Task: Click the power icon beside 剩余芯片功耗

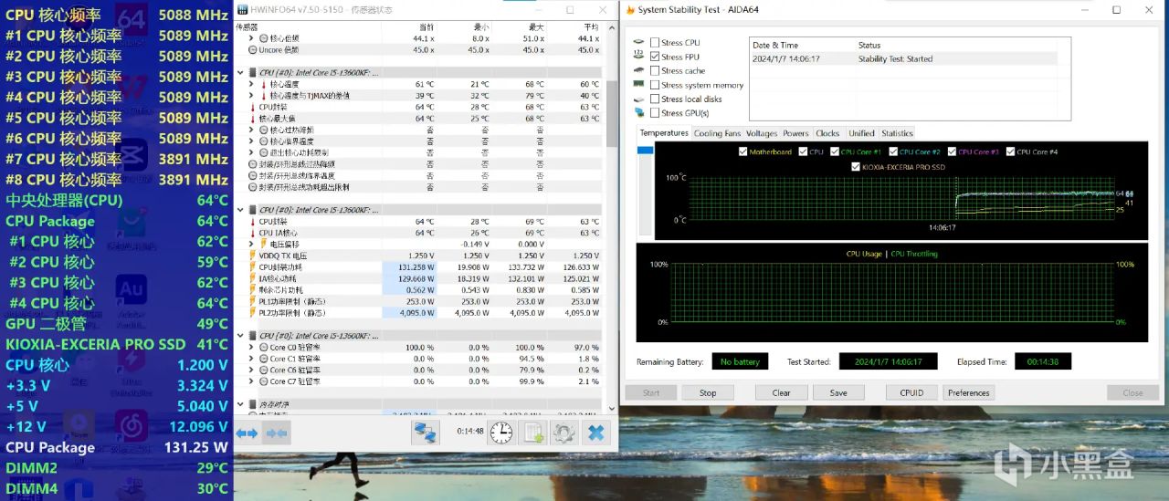Action: coord(253,290)
